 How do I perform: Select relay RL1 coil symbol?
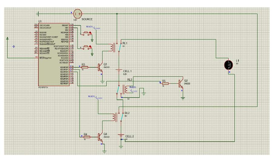(x=112, y=47)
